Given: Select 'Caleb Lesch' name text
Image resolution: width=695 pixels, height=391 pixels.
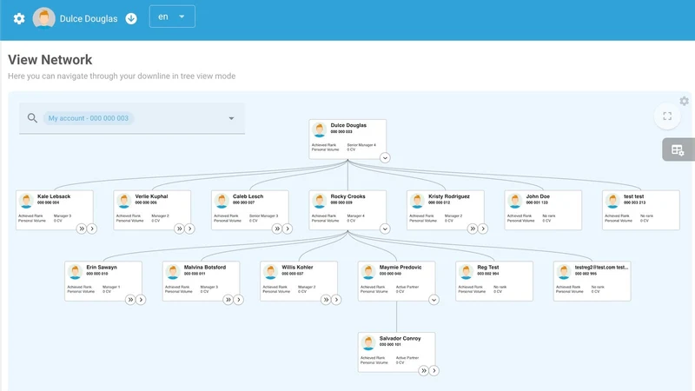Looking at the screenshot, I should (248, 196).
